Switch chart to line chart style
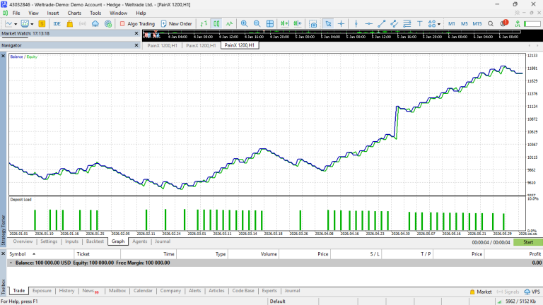This screenshot has width=543, height=305. tap(229, 24)
